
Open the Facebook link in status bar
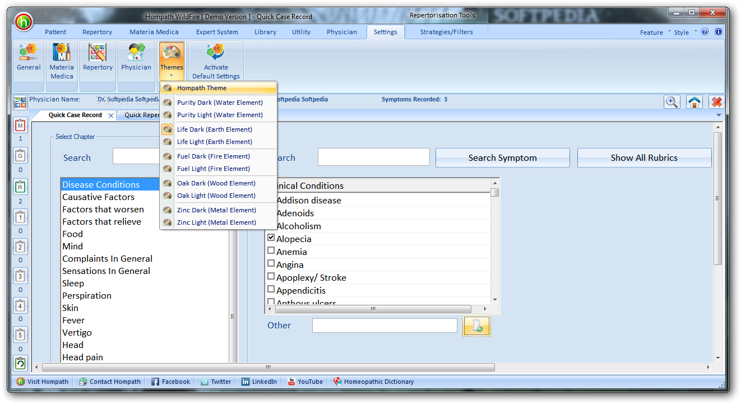click(x=170, y=382)
